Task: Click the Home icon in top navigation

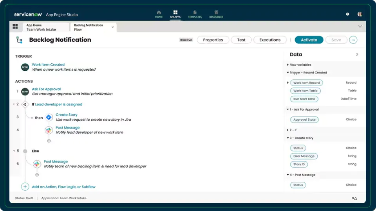Action: (x=159, y=13)
